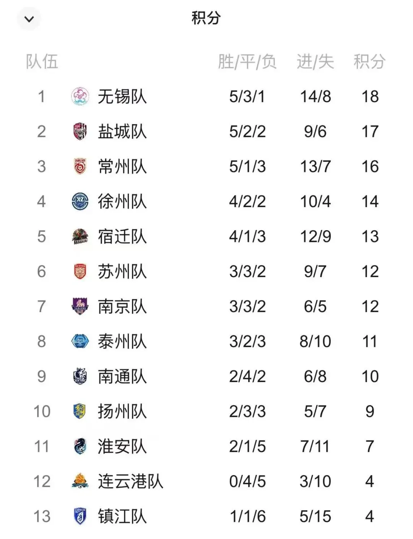Open the 镇江队 blue shield badge
This screenshot has height=539, width=413.
pyautogui.click(x=80, y=516)
